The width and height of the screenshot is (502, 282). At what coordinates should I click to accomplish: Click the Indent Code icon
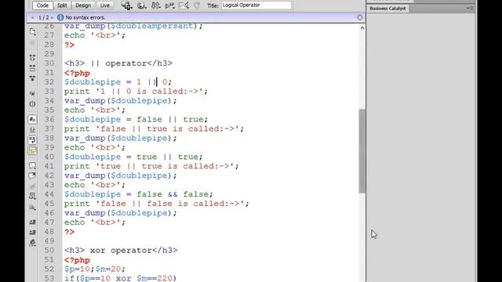coord(32,222)
